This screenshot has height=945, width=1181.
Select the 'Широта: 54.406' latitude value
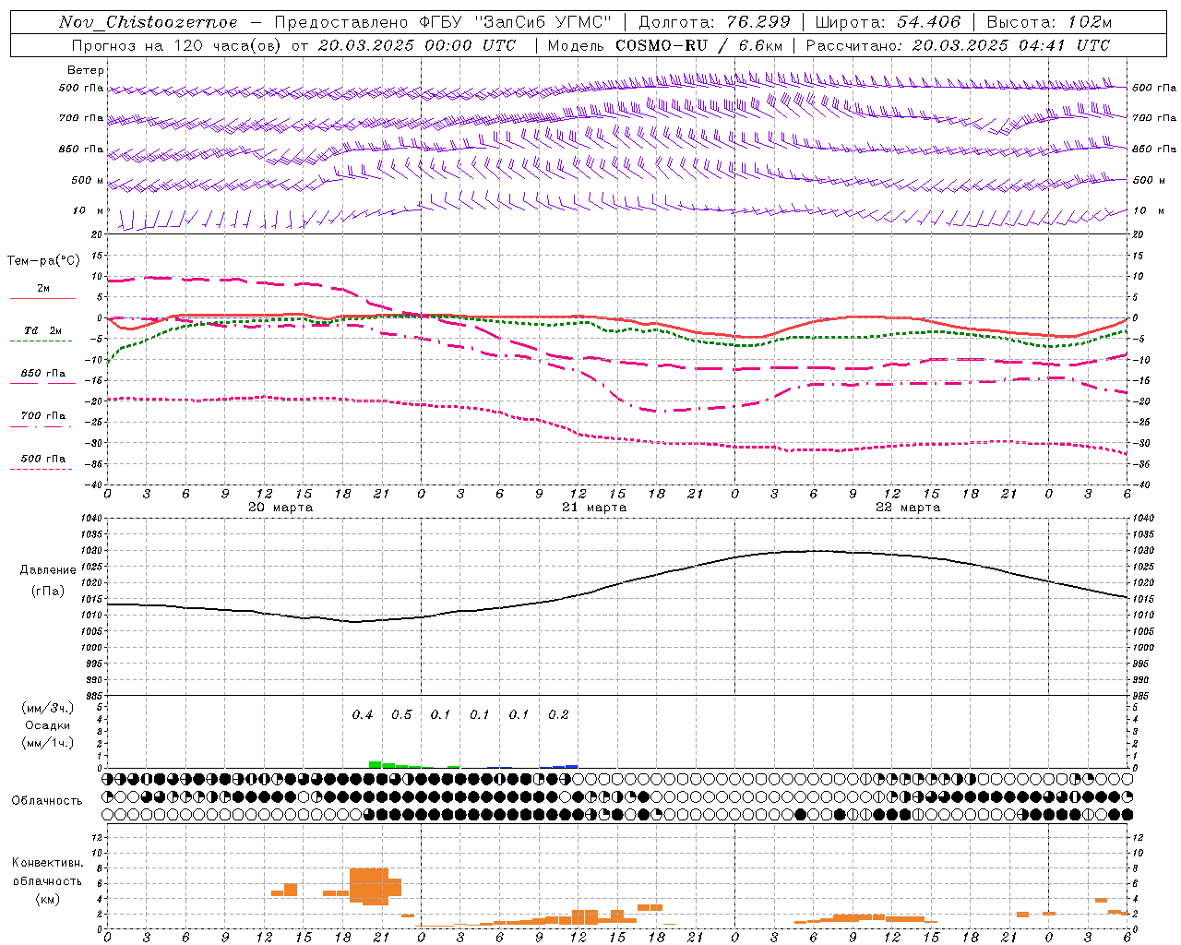tap(888, 22)
